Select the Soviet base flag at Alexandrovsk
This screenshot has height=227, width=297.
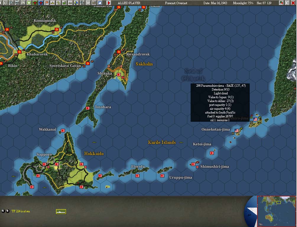(x=119, y=52)
